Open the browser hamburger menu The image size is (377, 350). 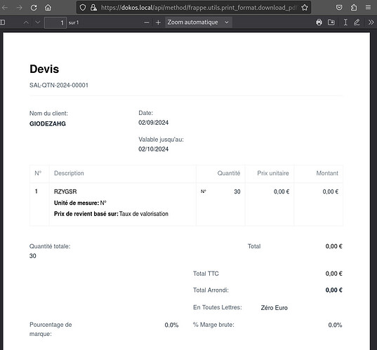pyautogui.click(x=368, y=8)
